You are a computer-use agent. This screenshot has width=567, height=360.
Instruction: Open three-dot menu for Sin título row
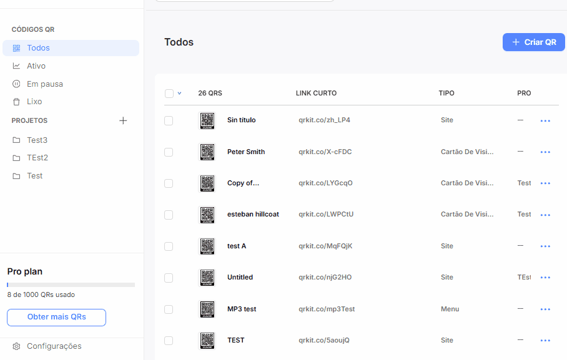tap(545, 120)
